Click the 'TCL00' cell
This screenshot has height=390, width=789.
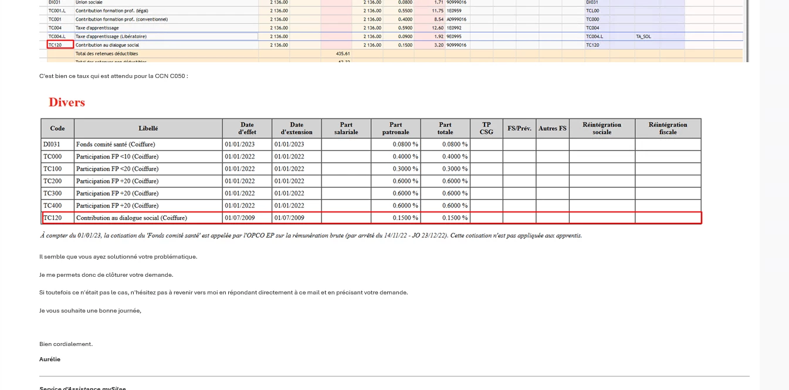(592, 11)
